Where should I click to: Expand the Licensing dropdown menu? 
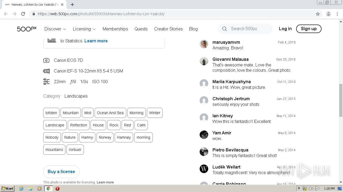(x=84, y=29)
